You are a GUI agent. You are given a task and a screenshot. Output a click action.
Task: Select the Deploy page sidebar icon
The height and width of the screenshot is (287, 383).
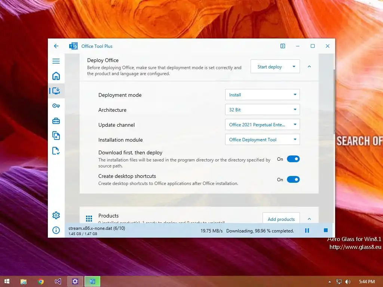coord(56,91)
